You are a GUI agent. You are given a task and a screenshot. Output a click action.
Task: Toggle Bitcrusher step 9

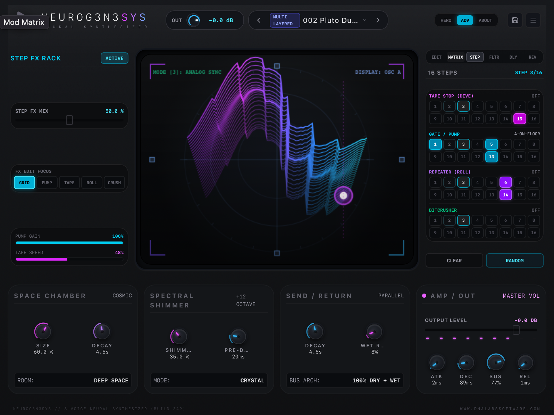click(435, 233)
